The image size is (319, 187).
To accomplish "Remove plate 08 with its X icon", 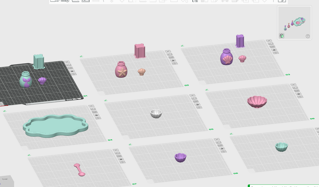I will (x=216, y=139).
